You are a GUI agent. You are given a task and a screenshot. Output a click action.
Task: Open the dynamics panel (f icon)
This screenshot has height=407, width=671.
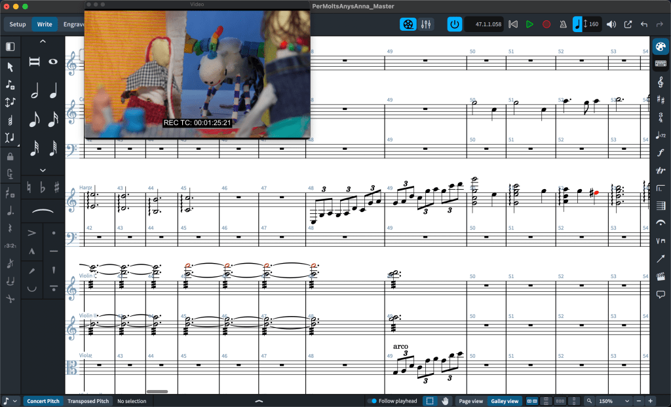coord(661,152)
